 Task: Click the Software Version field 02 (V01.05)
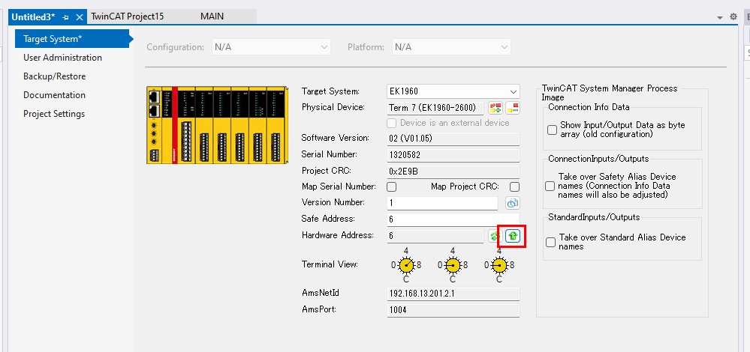[453, 139]
